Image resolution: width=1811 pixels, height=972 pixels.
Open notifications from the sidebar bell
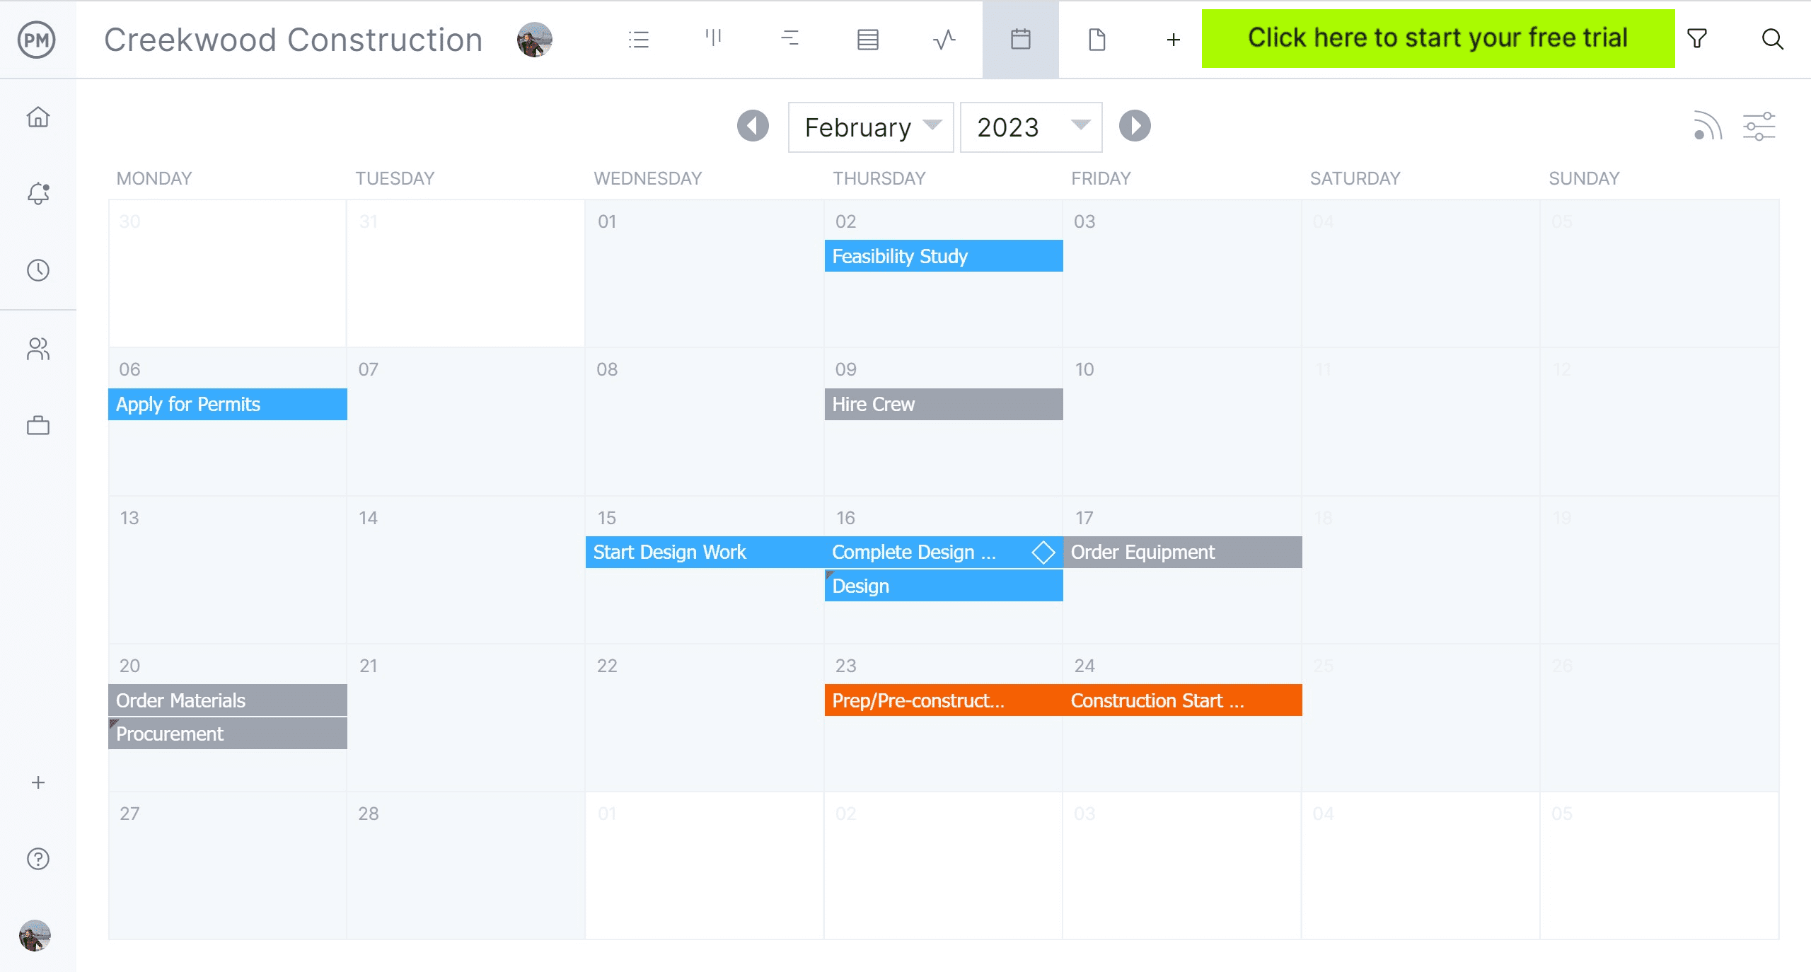[37, 193]
